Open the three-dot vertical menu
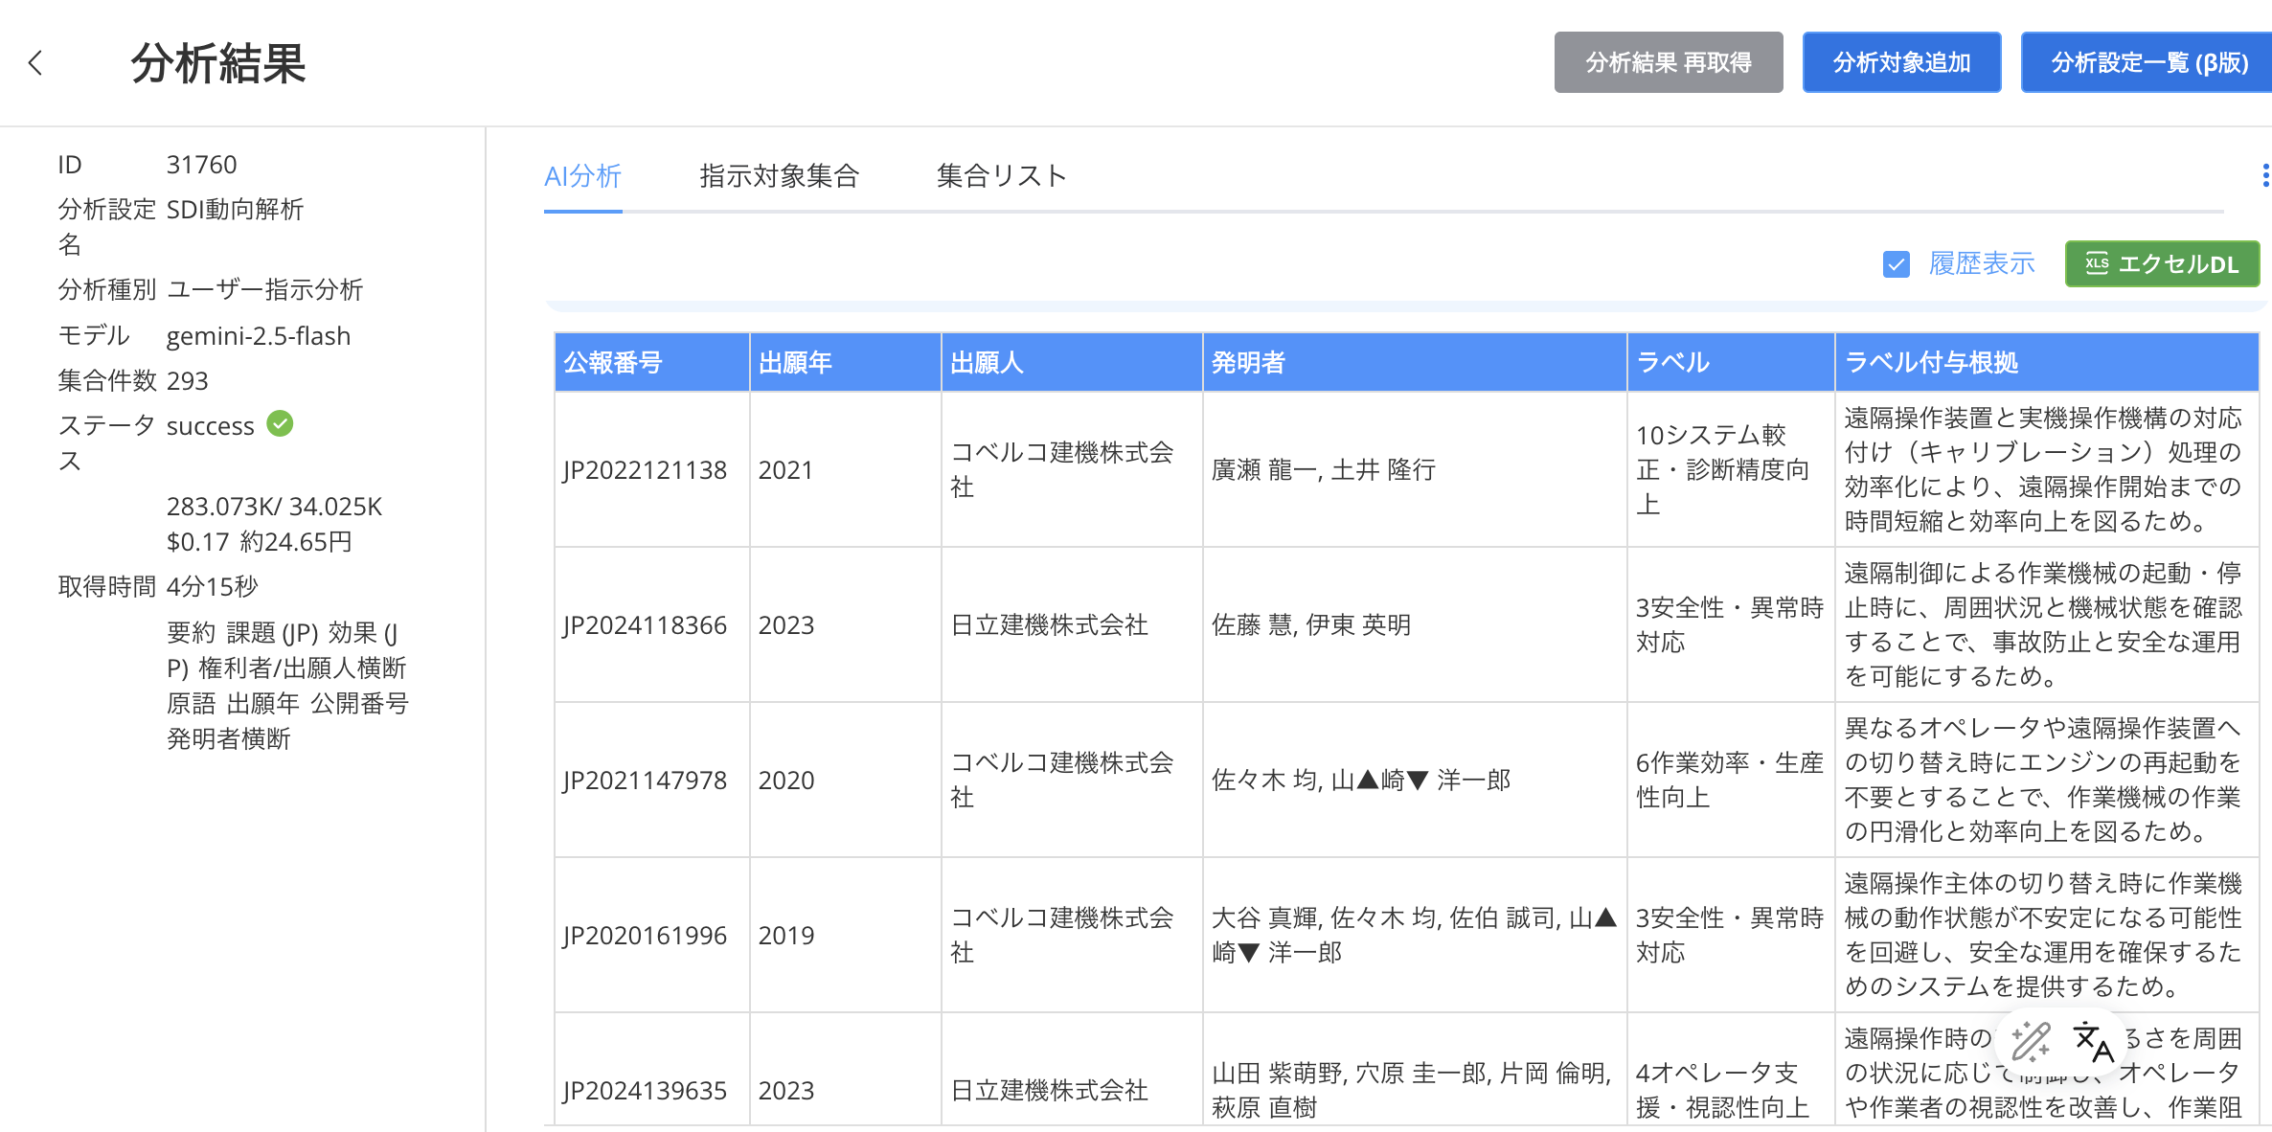 (2264, 175)
